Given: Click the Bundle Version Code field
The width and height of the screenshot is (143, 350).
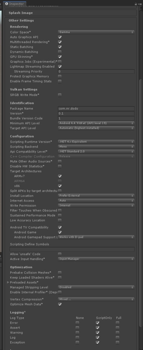Looking at the screenshot, I should [x=96, y=118].
